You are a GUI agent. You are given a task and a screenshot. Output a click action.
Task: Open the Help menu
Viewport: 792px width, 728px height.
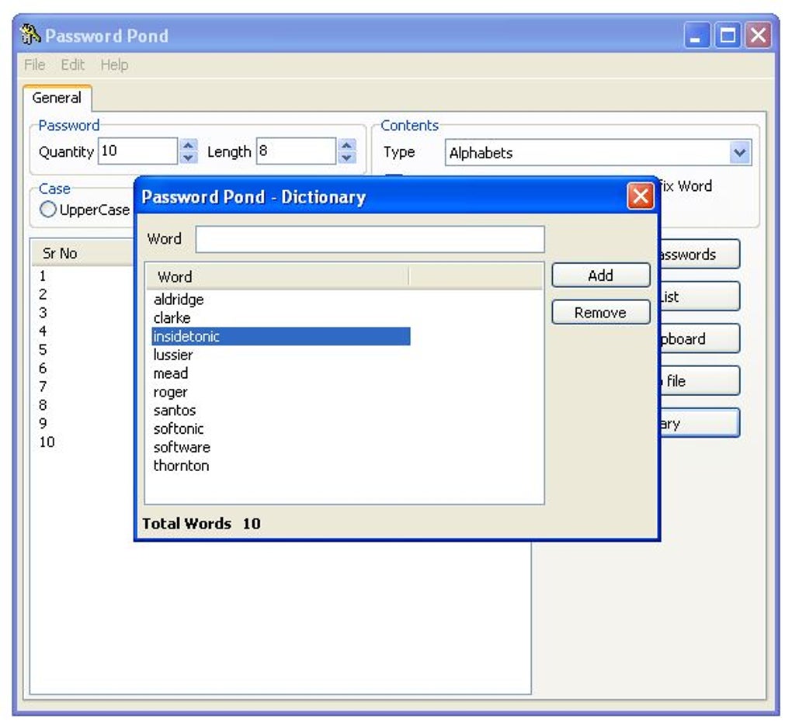click(114, 64)
